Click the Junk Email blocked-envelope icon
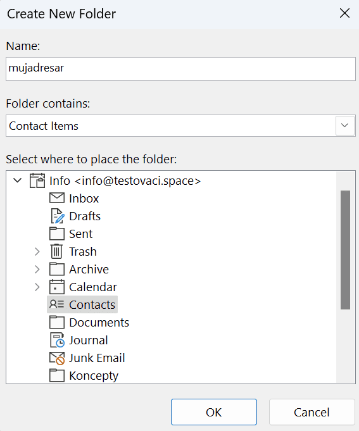This screenshot has height=431, width=359. [x=57, y=358]
